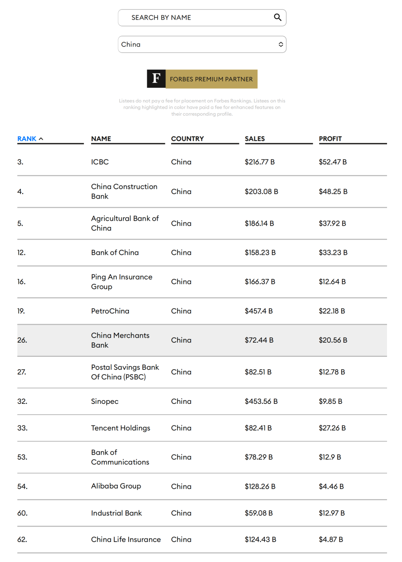Click the dropdown up-down chevron arrows
Viewport: 402px width, 562px height.
point(281,45)
